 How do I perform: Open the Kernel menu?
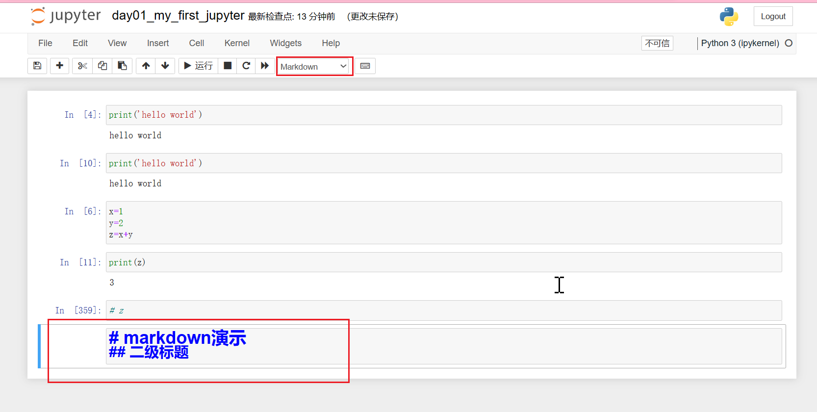(x=237, y=43)
